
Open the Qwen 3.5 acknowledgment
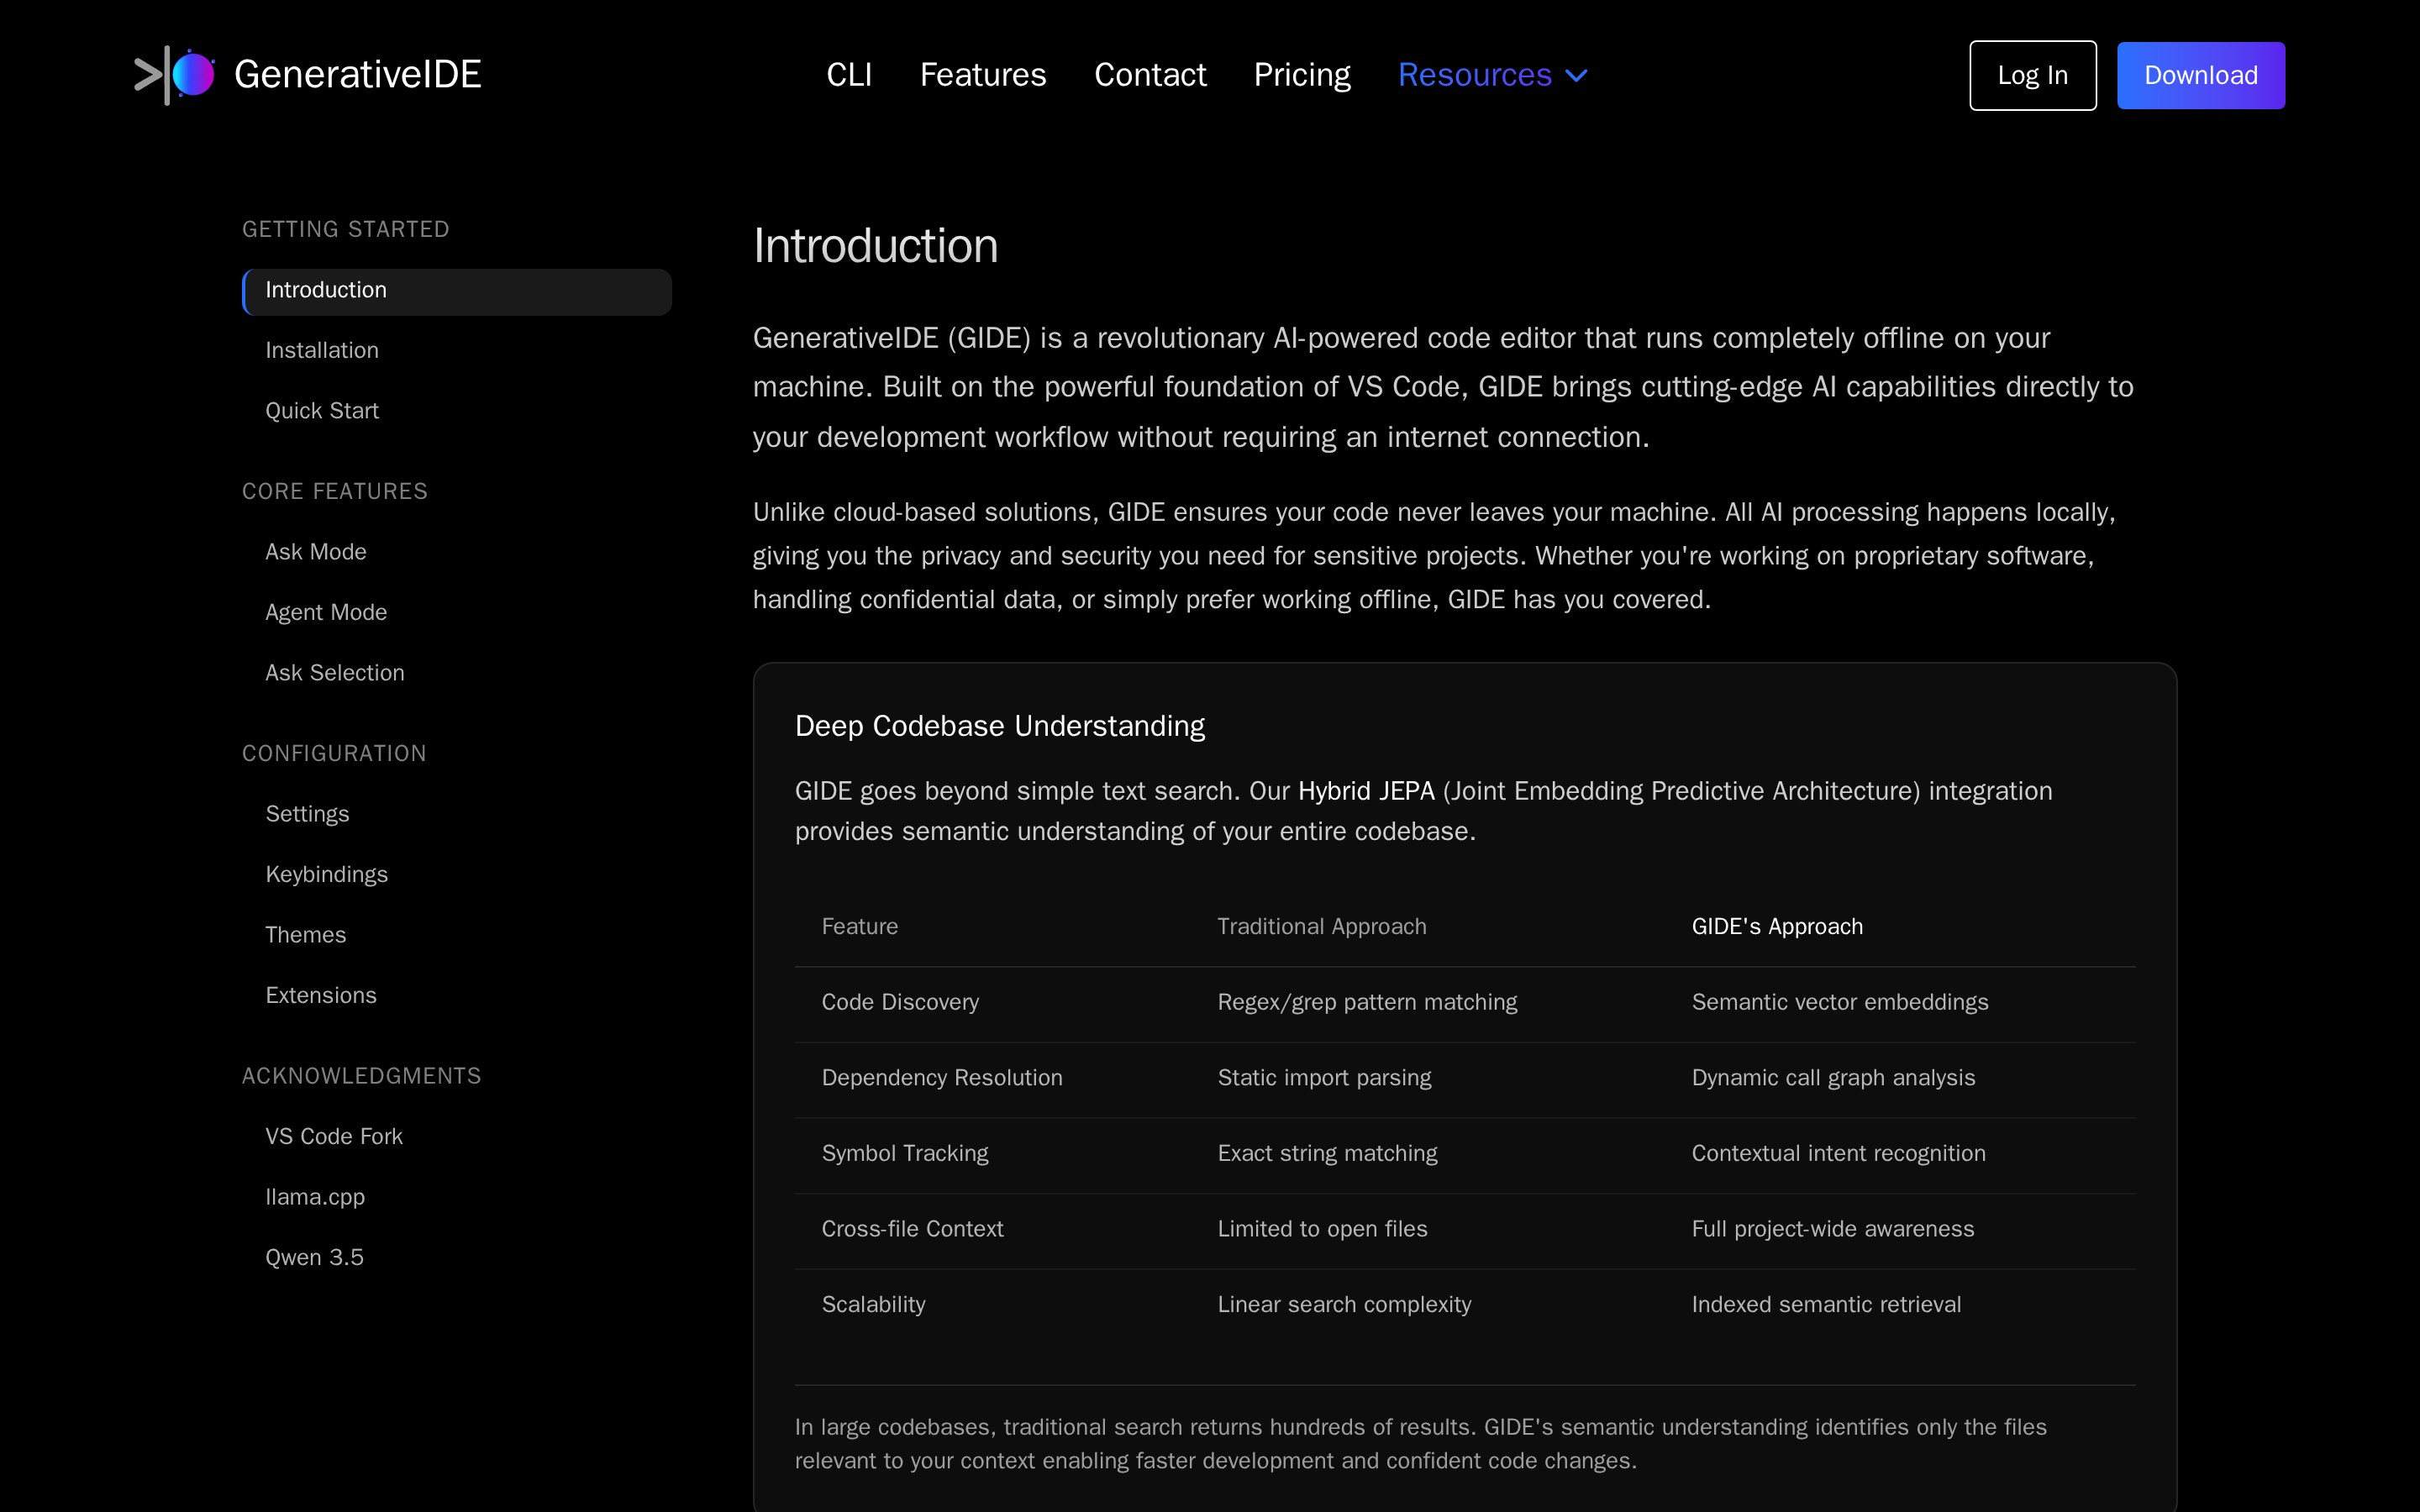coord(315,1257)
